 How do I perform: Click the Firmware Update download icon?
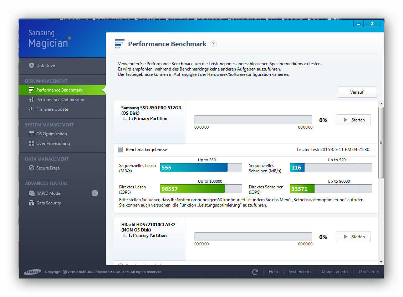pyautogui.click(x=31, y=109)
